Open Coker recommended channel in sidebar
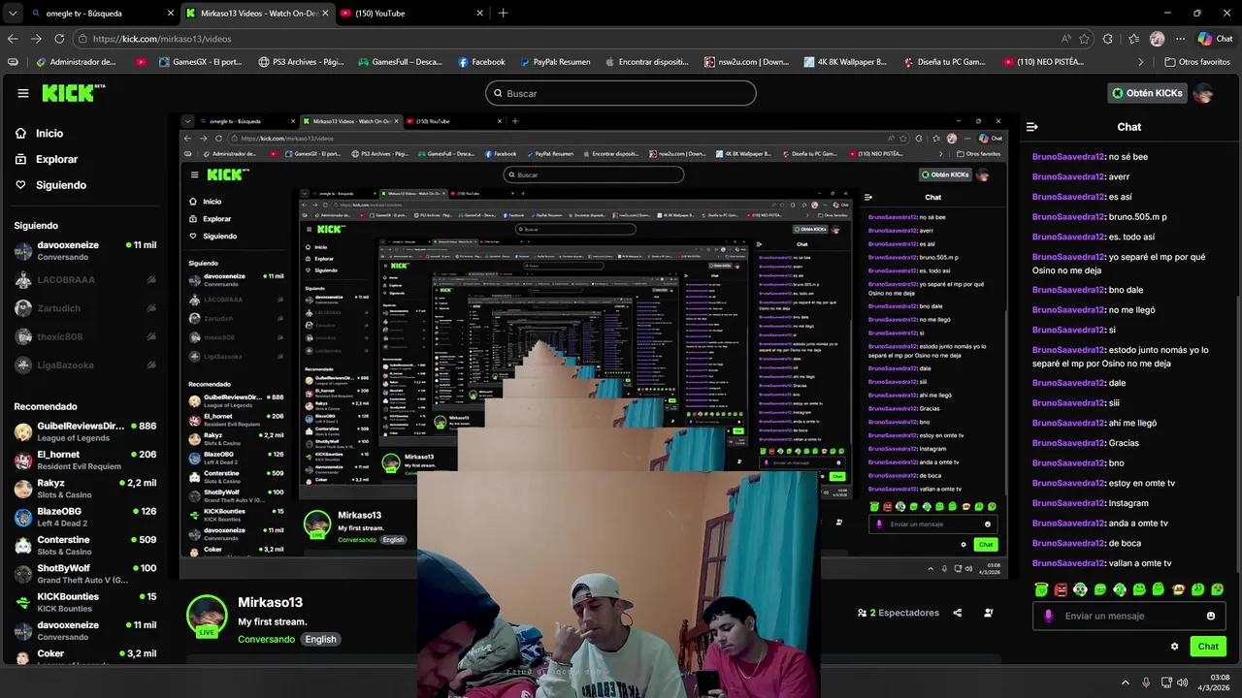 (85, 656)
